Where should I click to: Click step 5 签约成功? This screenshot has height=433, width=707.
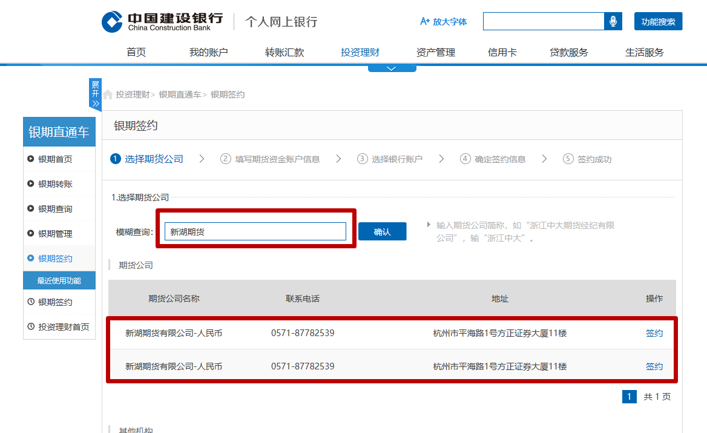coord(587,159)
